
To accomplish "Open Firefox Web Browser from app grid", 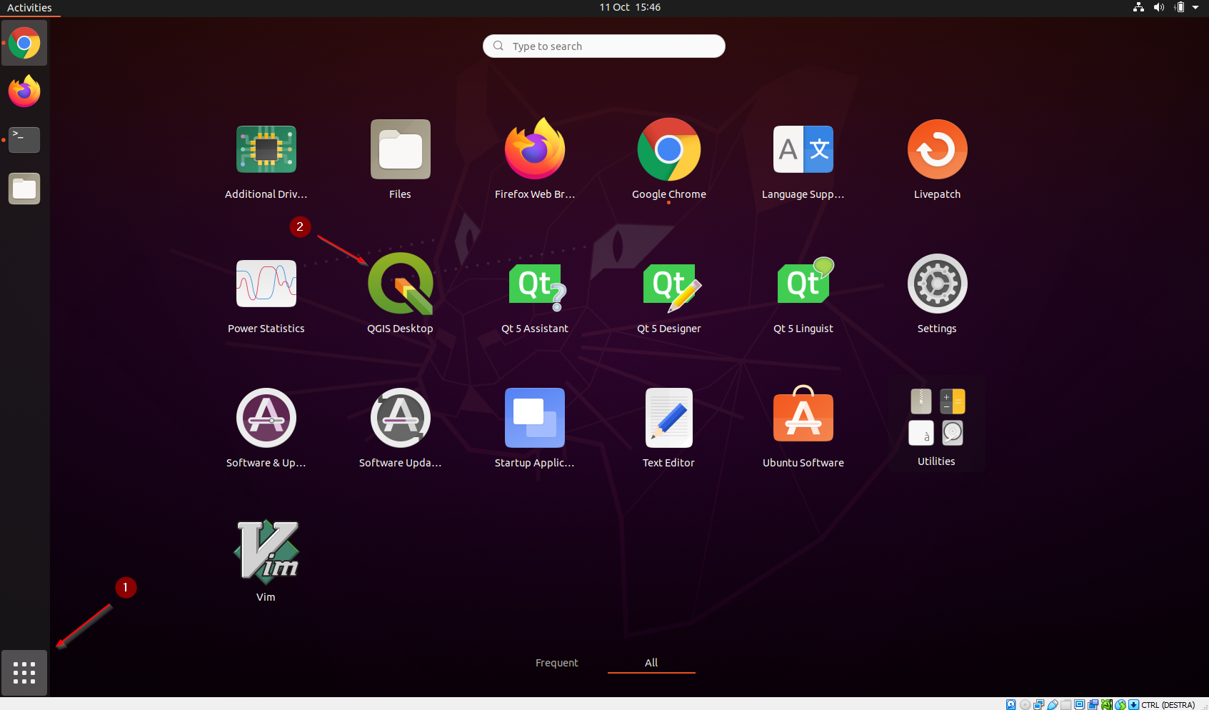I will (534, 149).
